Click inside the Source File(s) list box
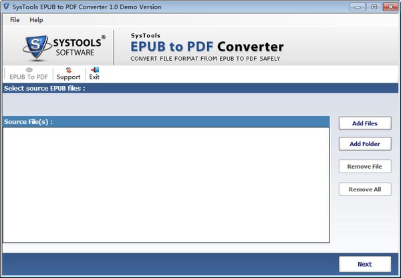This screenshot has height=278, width=401. click(166, 185)
